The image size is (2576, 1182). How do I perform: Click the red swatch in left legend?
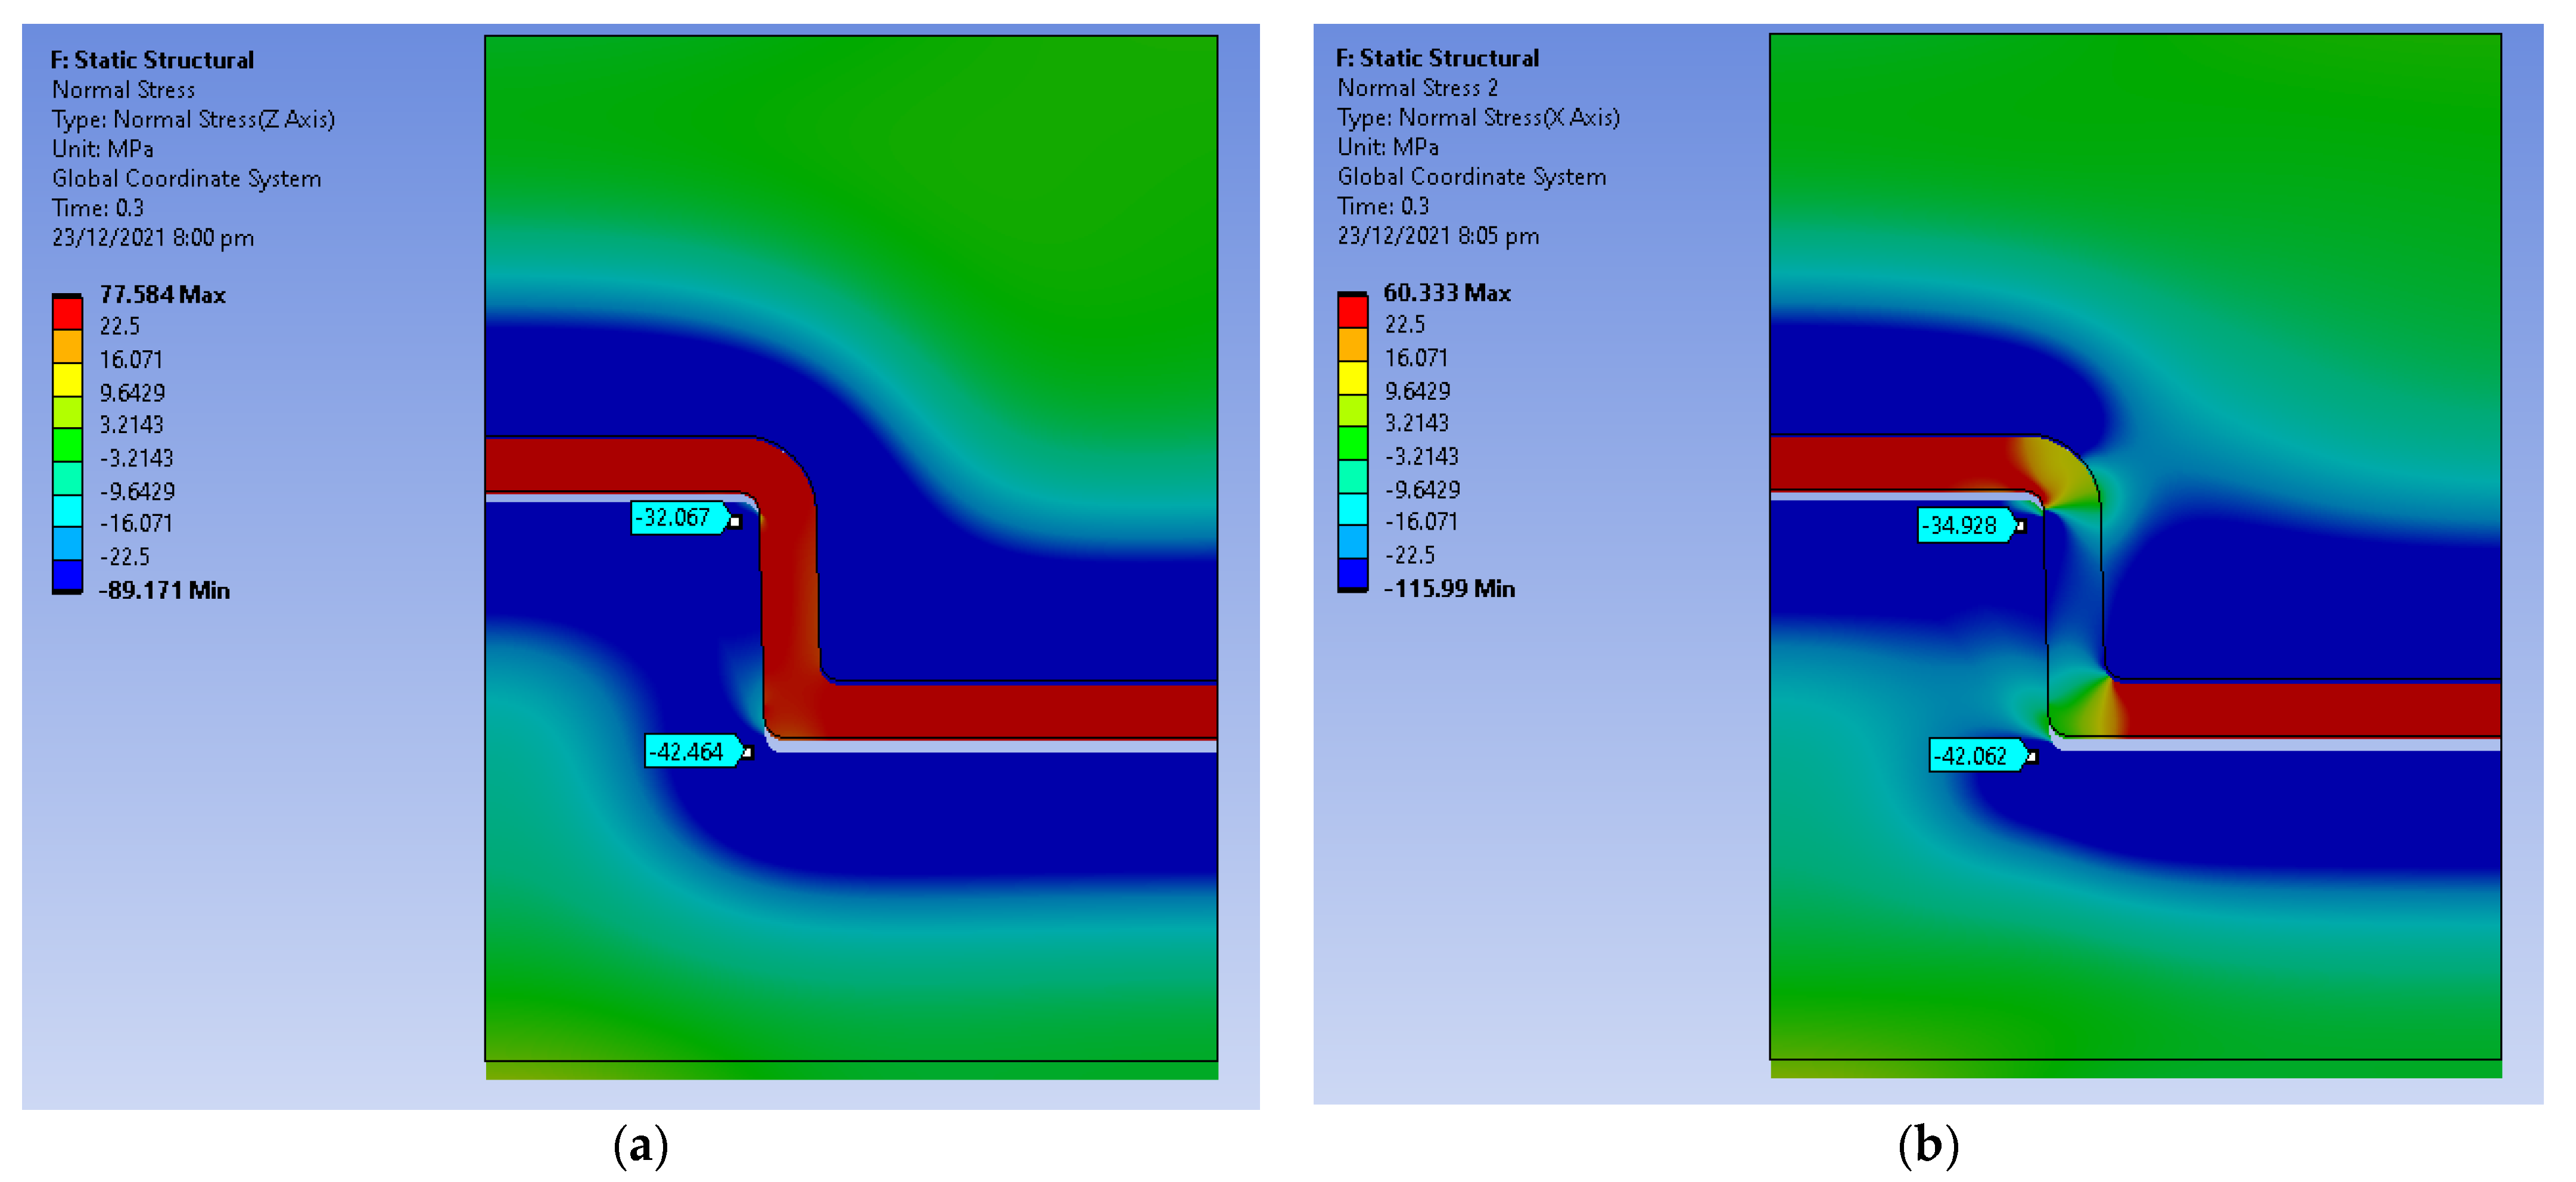pos(67,313)
